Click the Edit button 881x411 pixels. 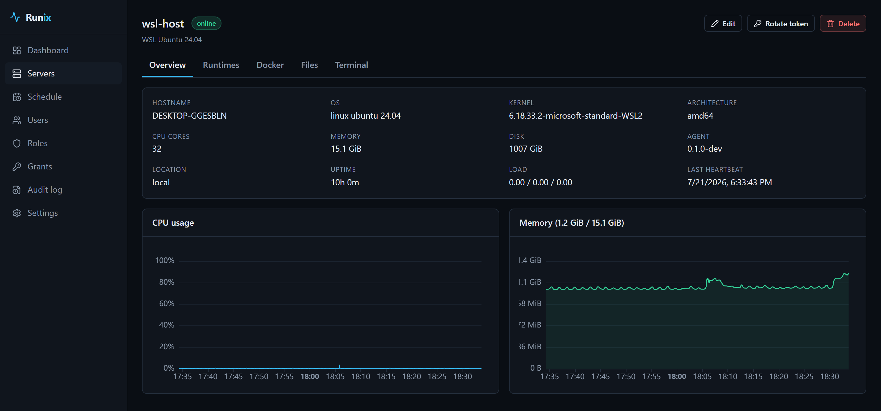pos(723,24)
